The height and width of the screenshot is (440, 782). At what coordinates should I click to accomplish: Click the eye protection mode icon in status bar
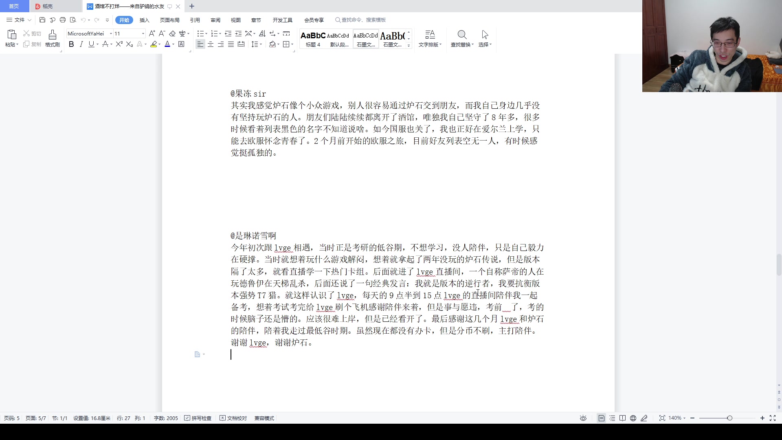click(583, 418)
